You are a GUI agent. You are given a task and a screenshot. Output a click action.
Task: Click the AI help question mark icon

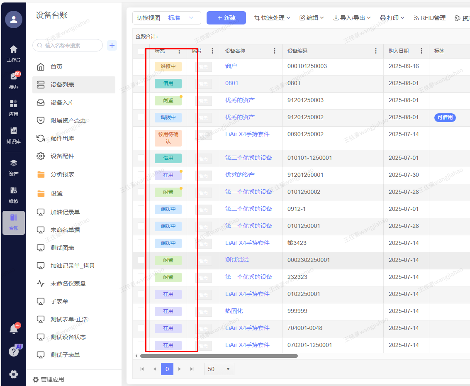click(14, 351)
